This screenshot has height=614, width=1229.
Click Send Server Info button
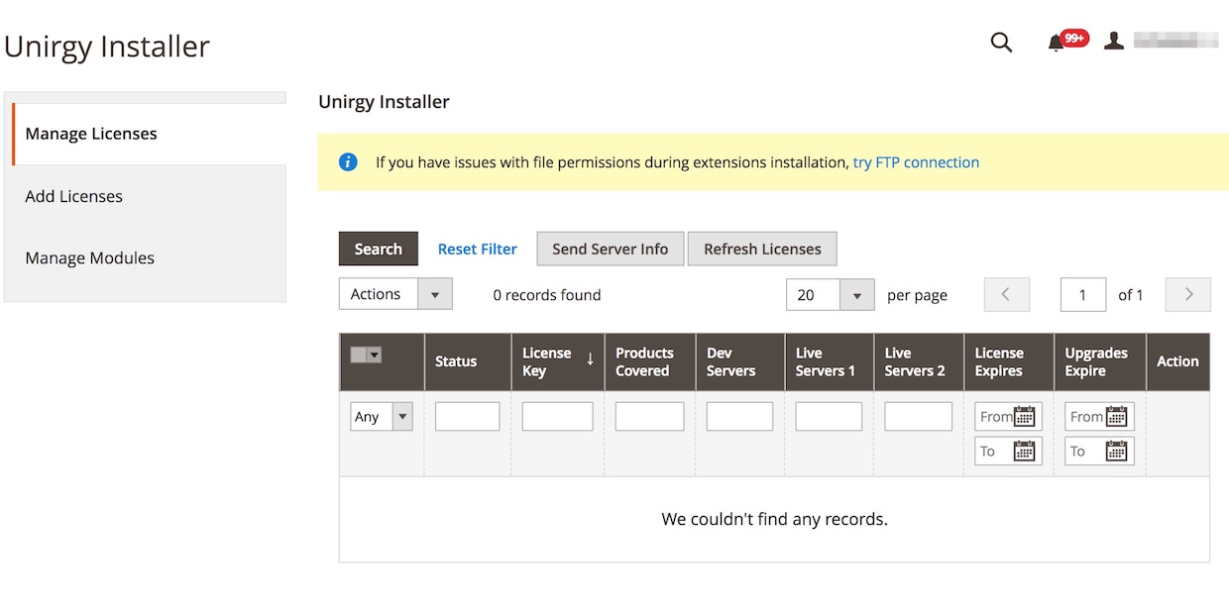(611, 249)
